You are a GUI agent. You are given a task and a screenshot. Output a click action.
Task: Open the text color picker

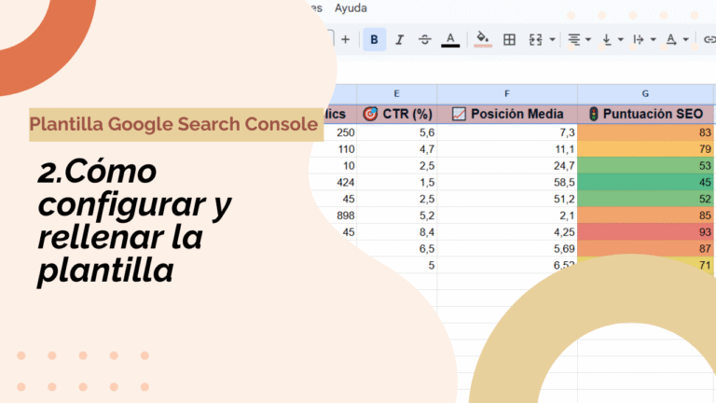point(450,40)
